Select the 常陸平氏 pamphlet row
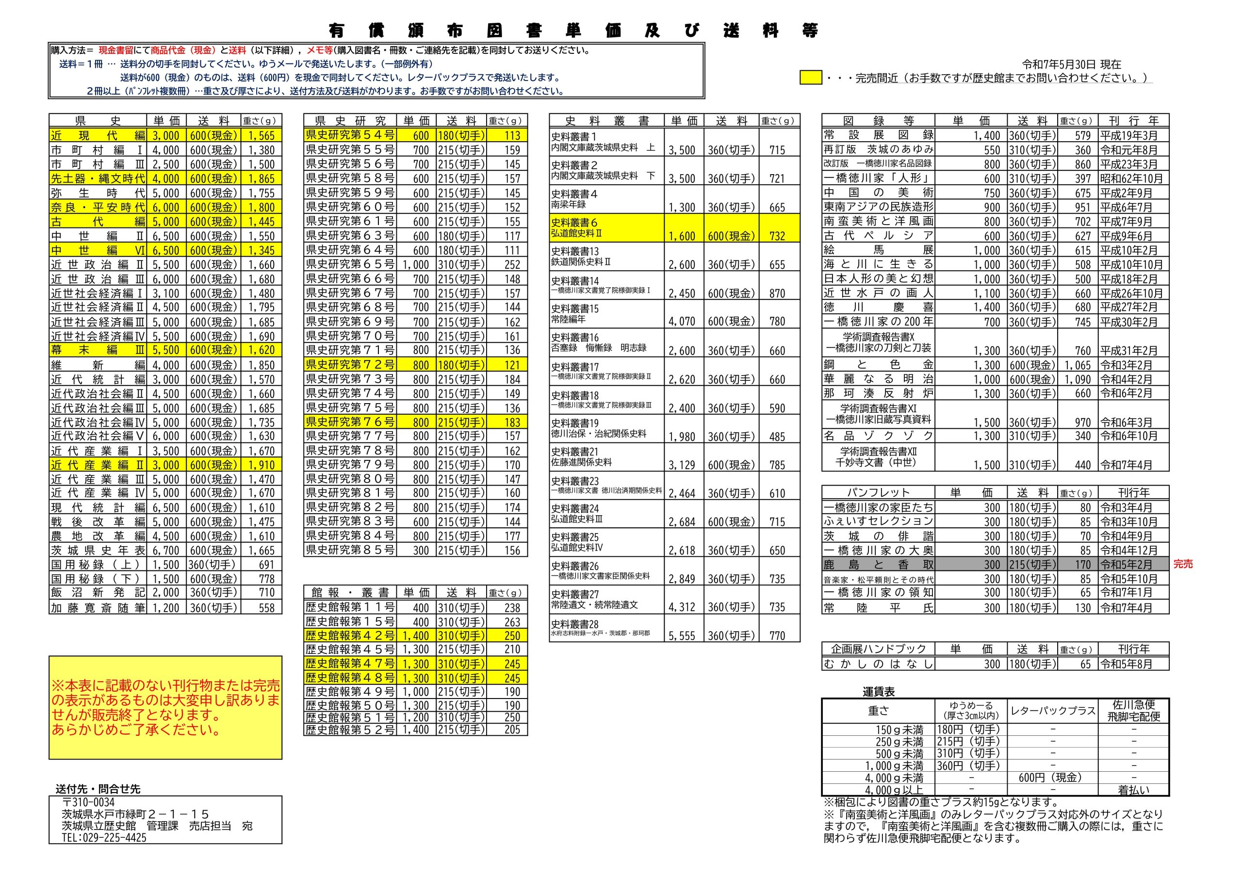The image size is (1242, 878). 996,607
